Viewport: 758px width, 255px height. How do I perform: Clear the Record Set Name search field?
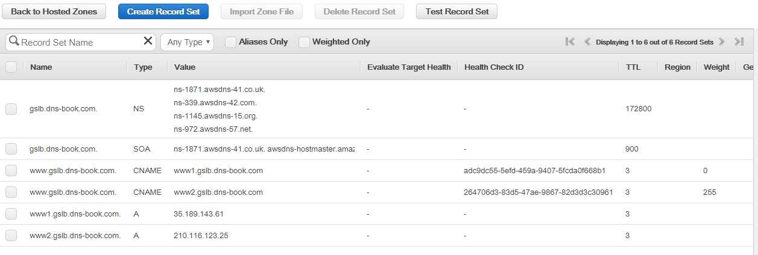click(x=148, y=41)
